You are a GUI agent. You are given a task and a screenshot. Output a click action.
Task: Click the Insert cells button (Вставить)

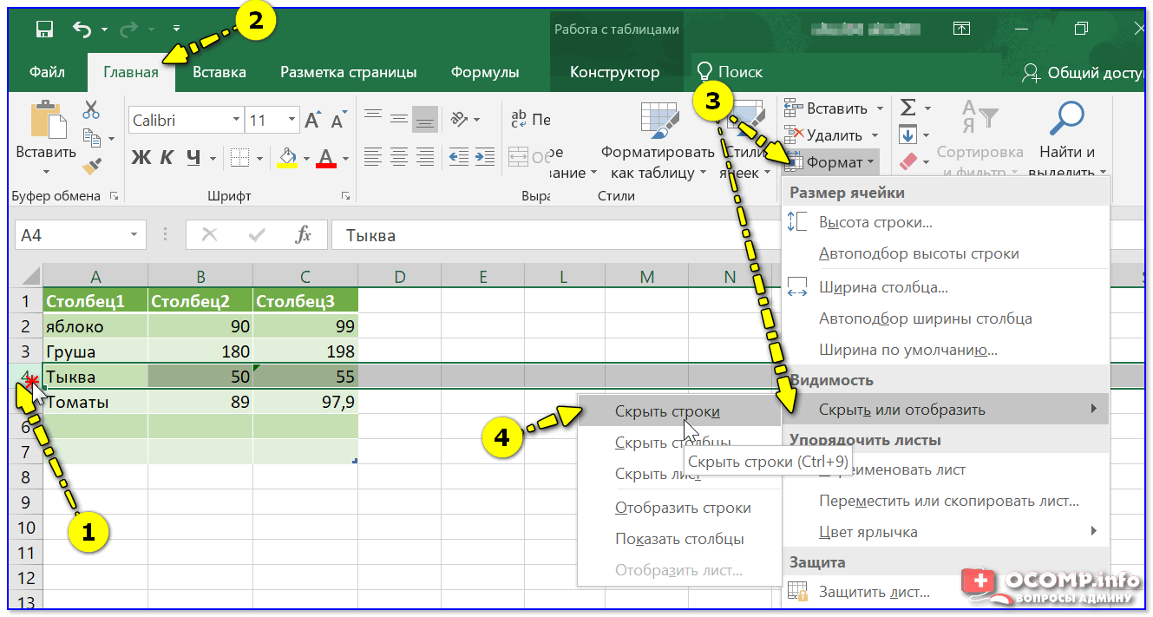point(834,108)
